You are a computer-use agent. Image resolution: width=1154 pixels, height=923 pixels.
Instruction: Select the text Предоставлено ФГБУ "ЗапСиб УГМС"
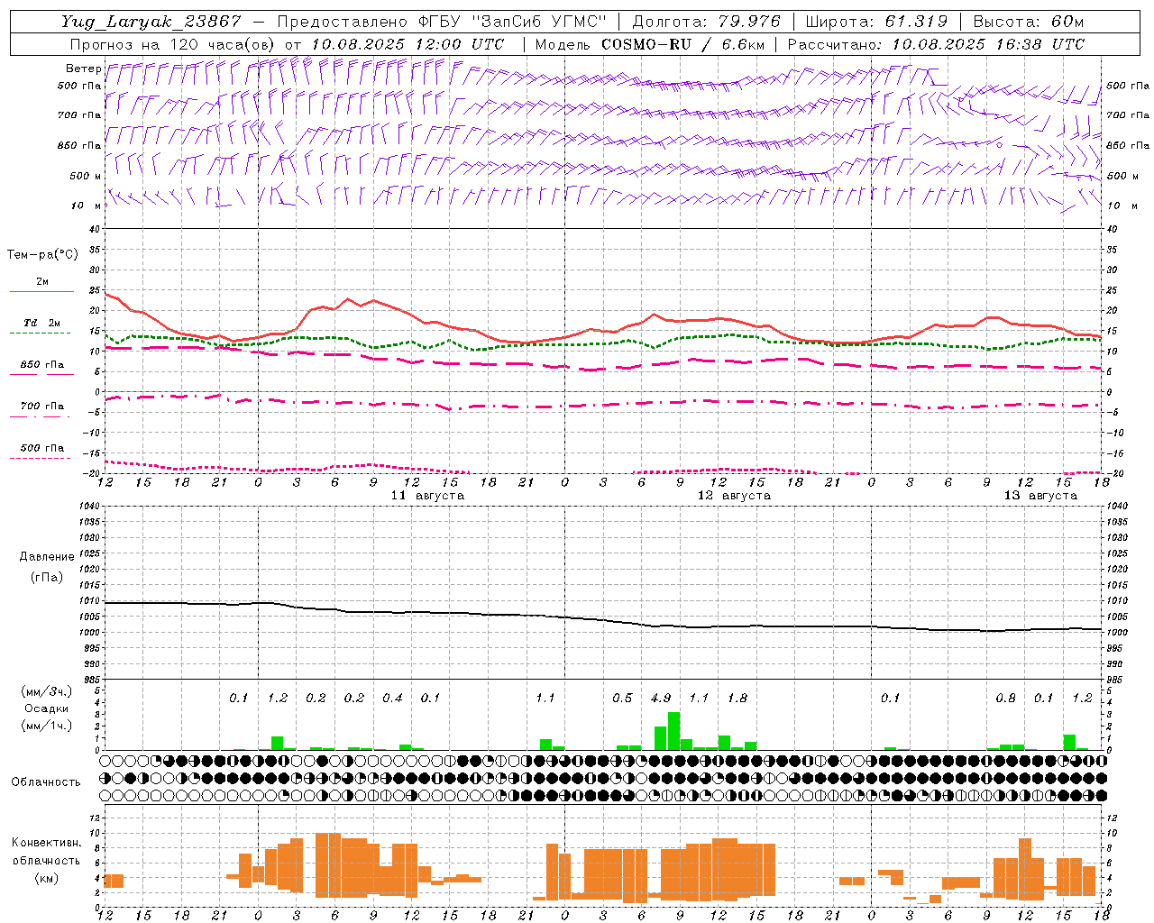tap(443, 22)
